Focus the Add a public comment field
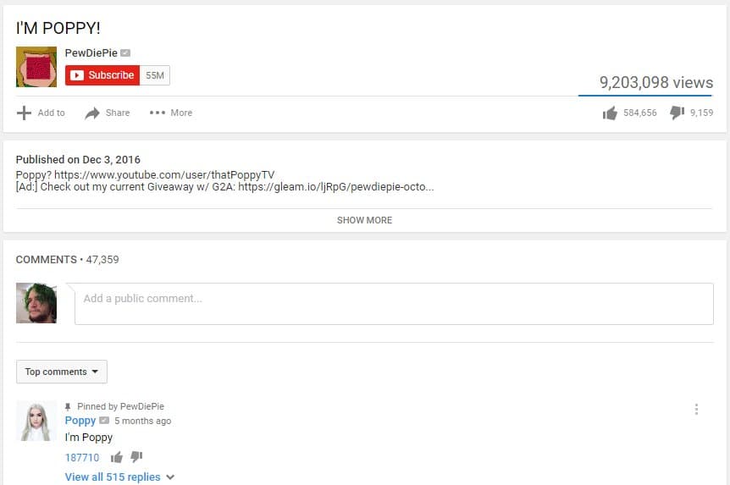The height and width of the screenshot is (485, 730). [x=394, y=304]
